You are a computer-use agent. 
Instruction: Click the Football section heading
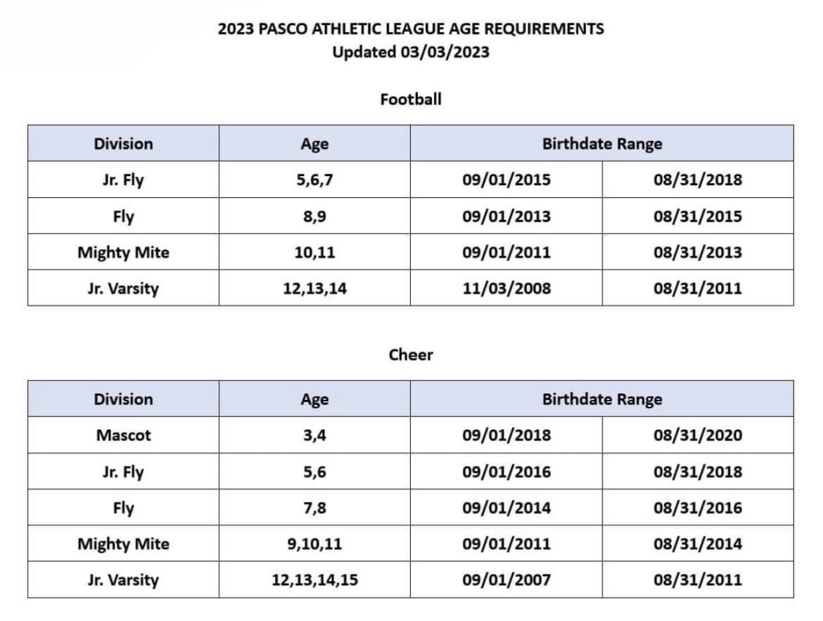[x=411, y=99]
